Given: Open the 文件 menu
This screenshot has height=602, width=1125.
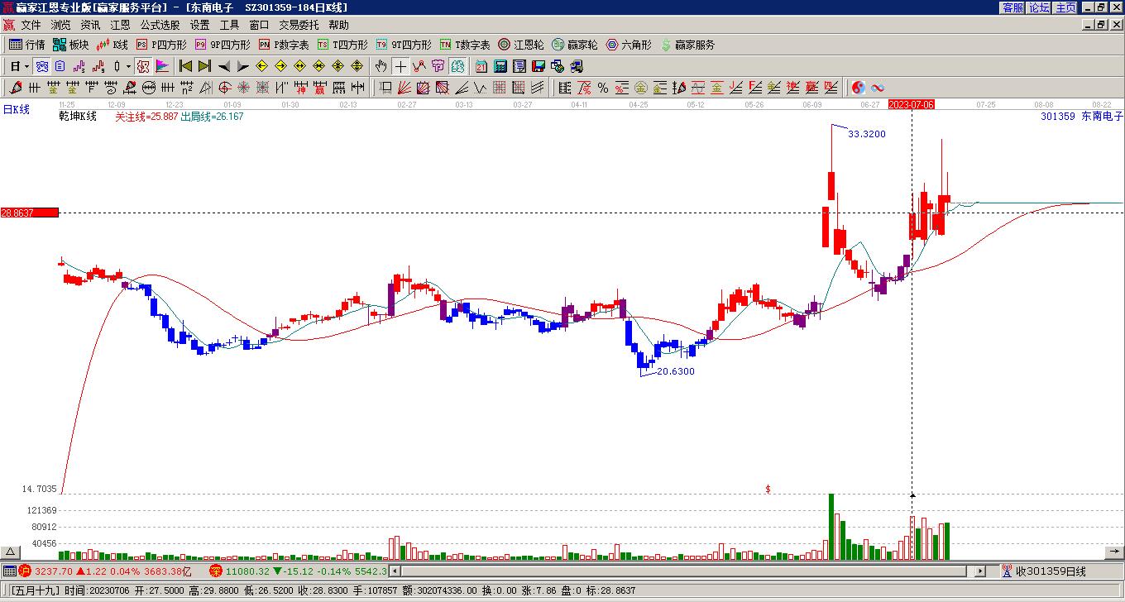Looking at the screenshot, I should point(31,25).
